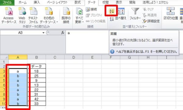183x110 pixels.
Task: Click the cell with value 9
Action: click(37, 80)
